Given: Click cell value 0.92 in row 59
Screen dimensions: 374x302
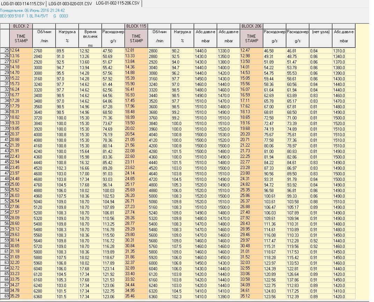Looking at the screenshot, I should pos(321,241).
